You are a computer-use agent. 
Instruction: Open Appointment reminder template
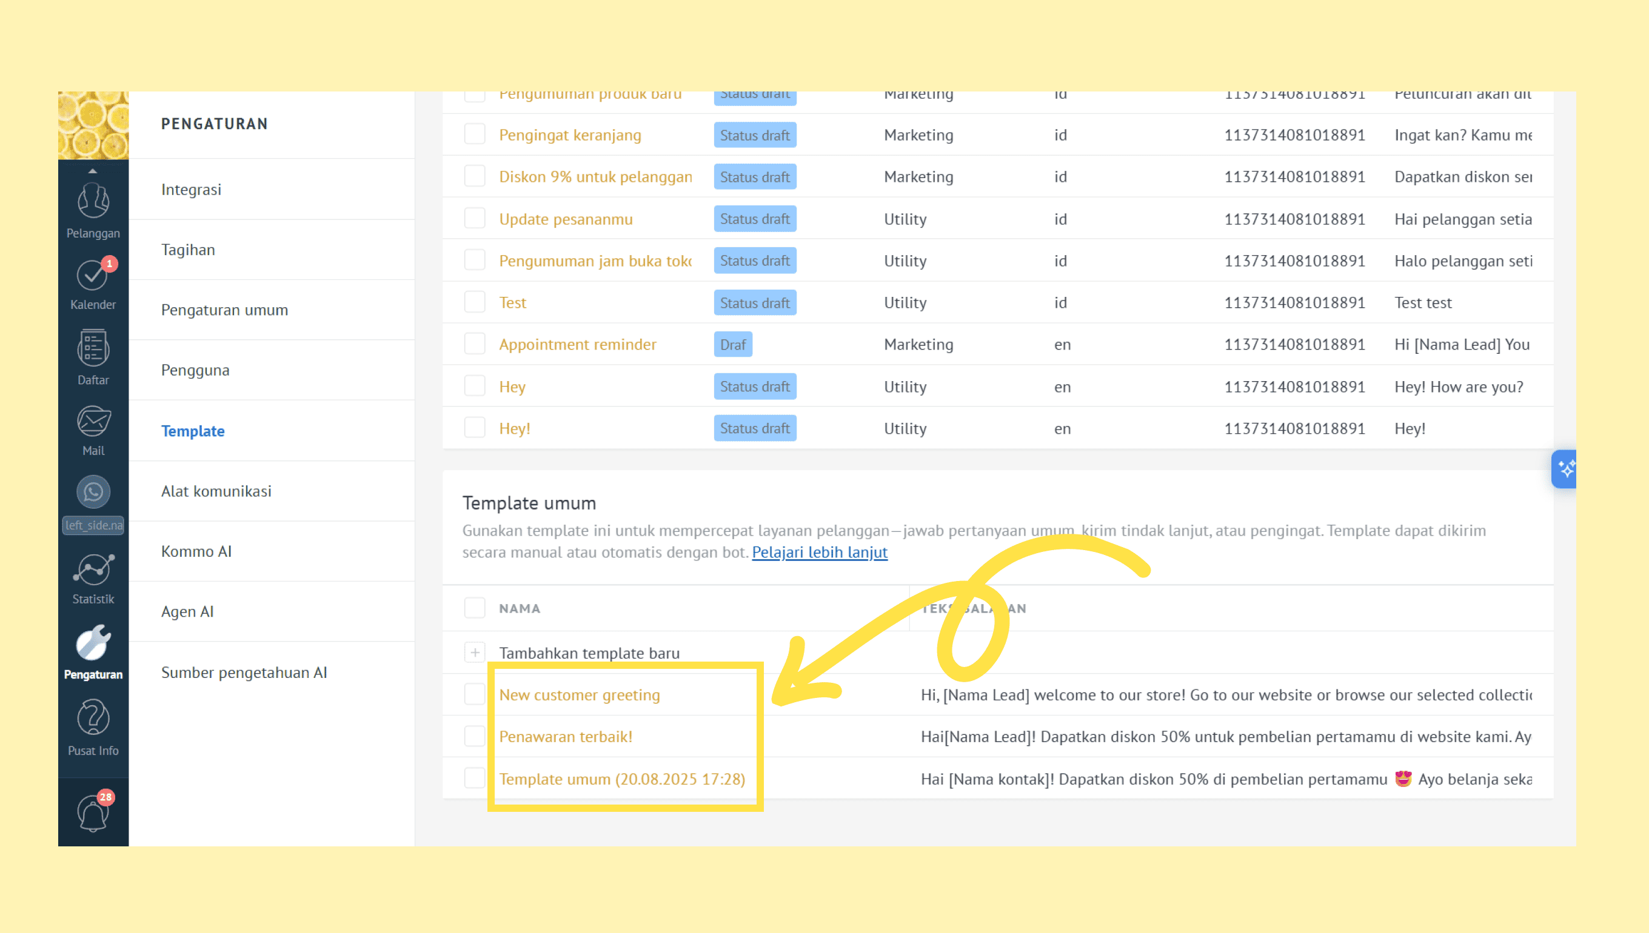578,345
